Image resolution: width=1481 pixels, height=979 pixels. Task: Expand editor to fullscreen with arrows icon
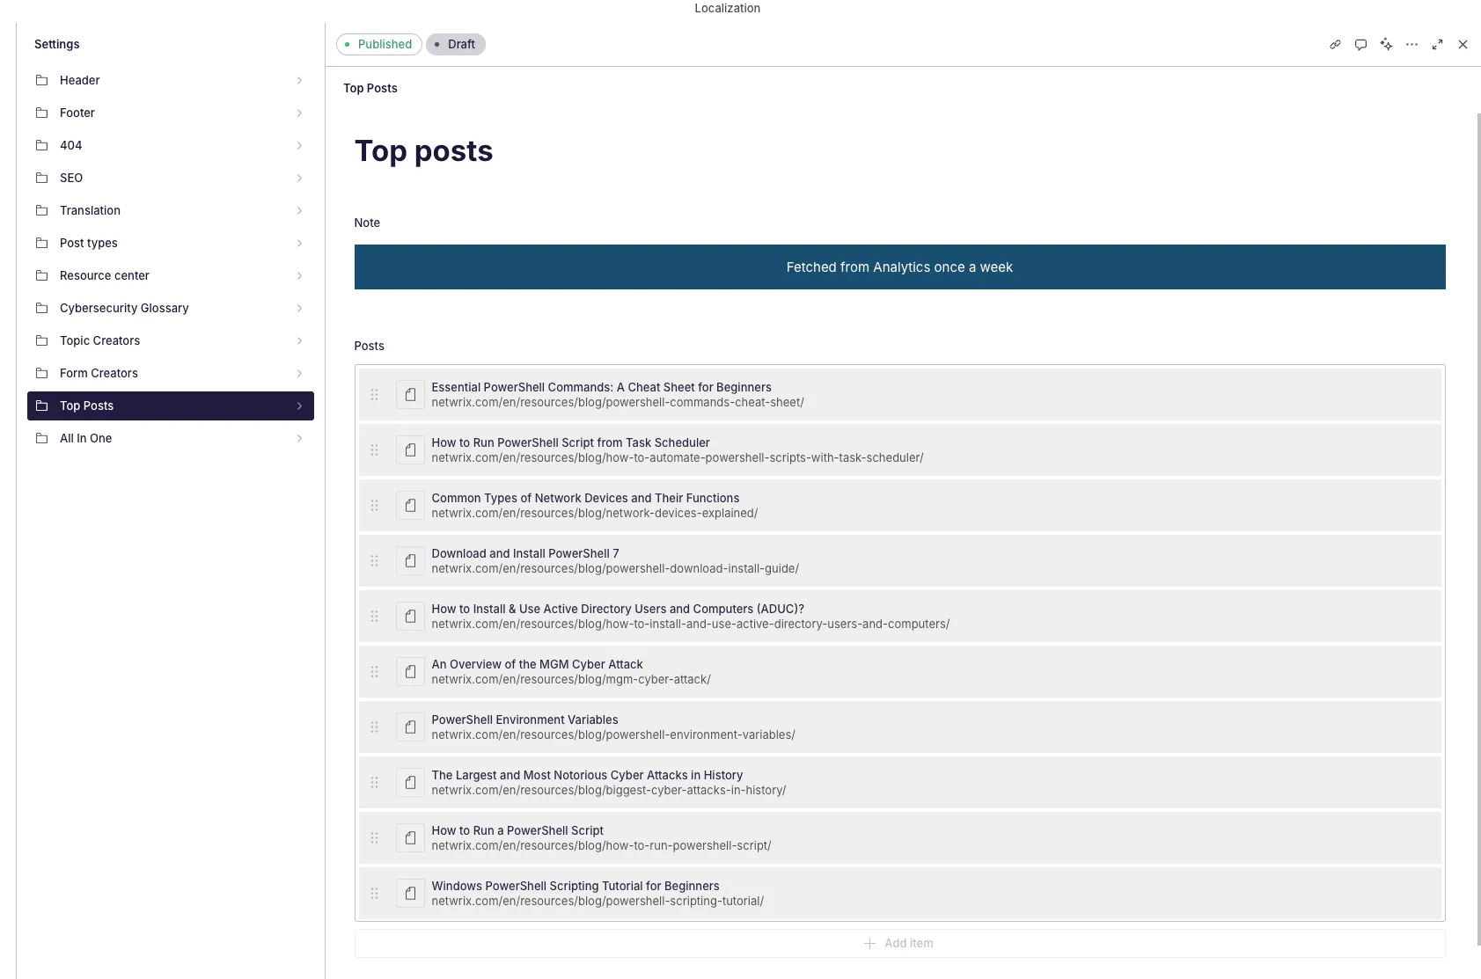tap(1437, 44)
